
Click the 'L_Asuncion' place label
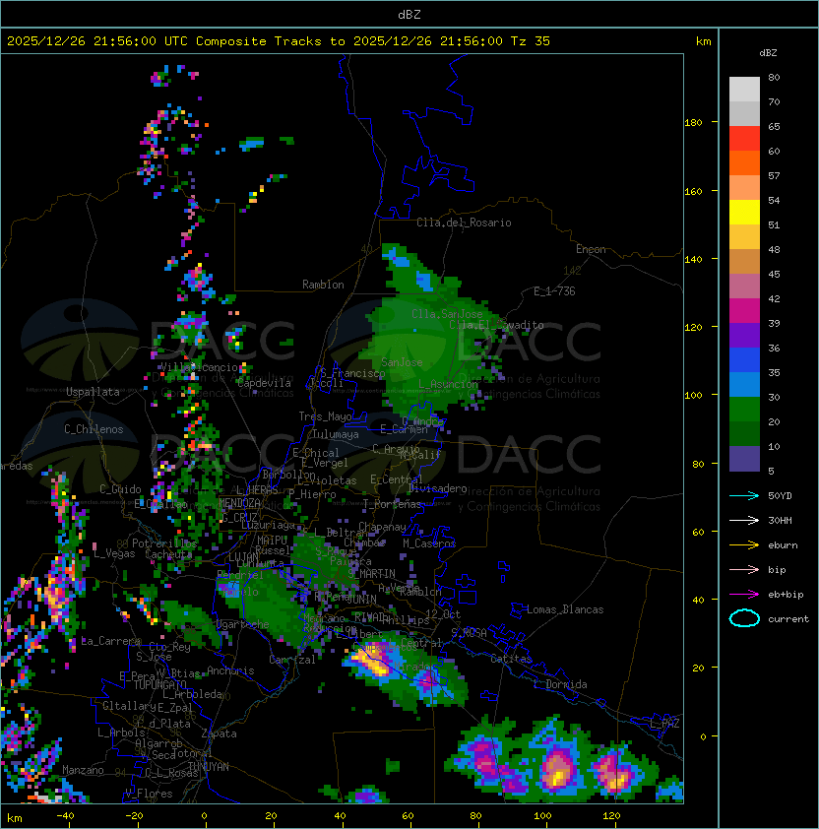(448, 384)
